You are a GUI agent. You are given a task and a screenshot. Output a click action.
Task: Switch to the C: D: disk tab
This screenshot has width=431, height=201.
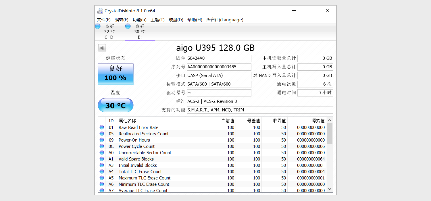coord(109,32)
